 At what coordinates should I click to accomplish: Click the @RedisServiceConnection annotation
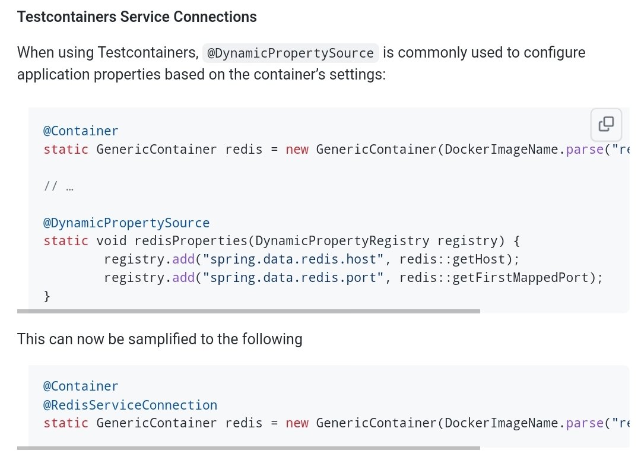point(130,405)
